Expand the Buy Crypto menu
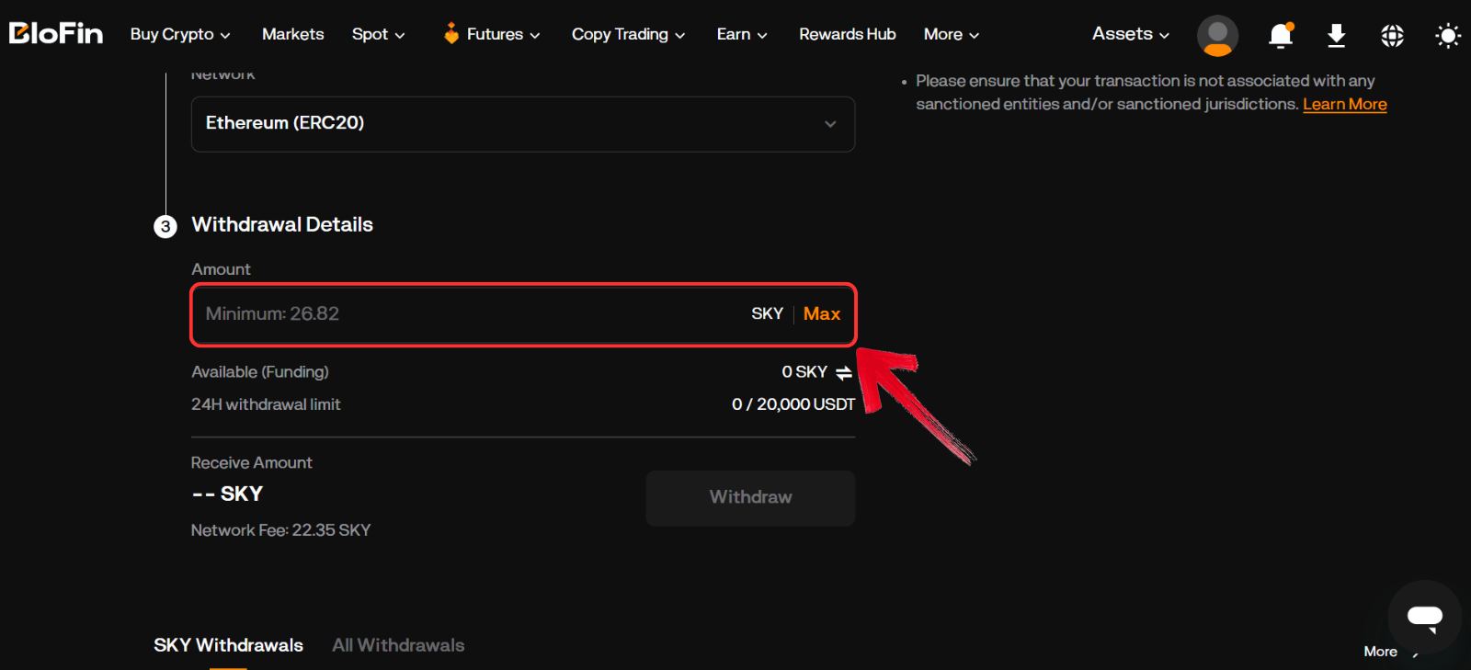The image size is (1471, 670). click(x=180, y=34)
